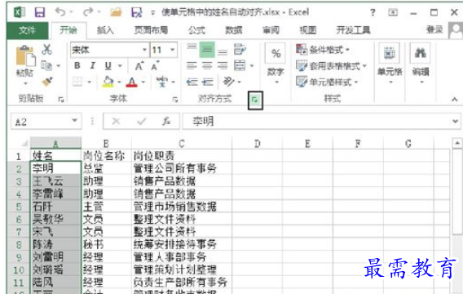
Task: Click the Wrap Text icon
Action: pos(240,49)
